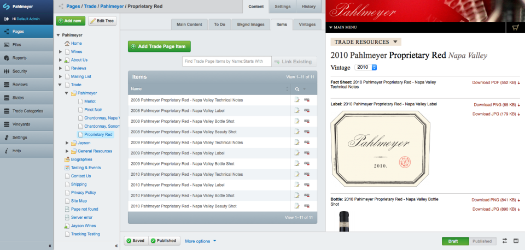The height and width of the screenshot is (250, 525).
Task: Click the Trade breadcrumb link
Action: pos(90,7)
